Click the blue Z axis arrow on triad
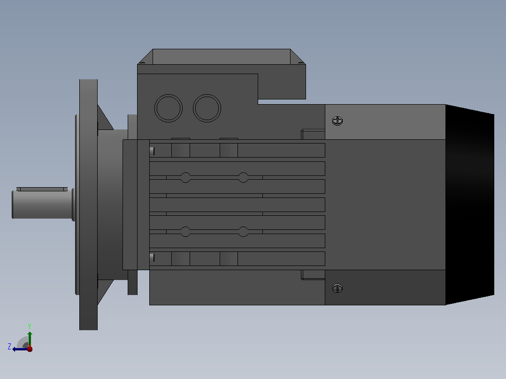 pos(20,349)
